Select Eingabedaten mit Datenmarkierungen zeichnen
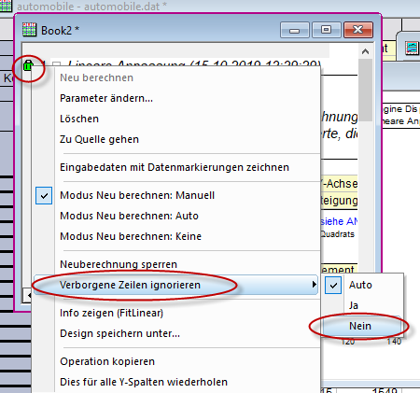Screen dimensions: 420x393 click(175, 167)
